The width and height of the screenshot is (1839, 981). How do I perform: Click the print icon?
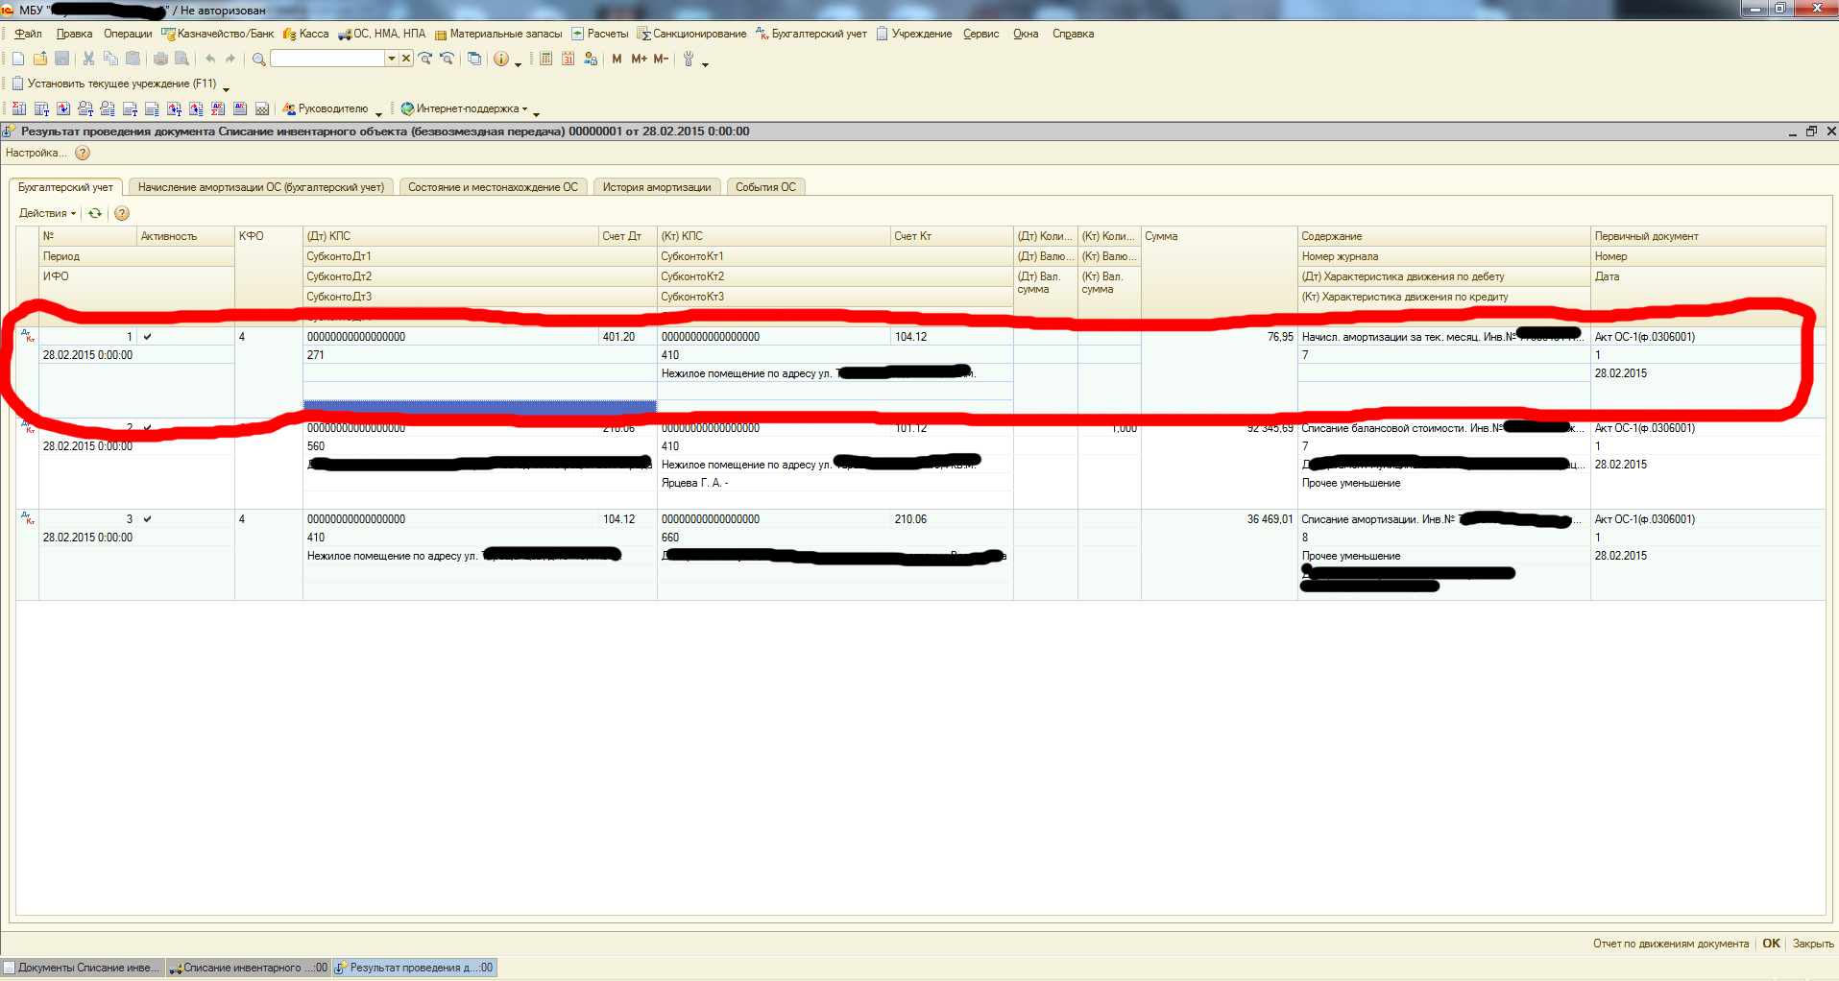[x=160, y=59]
